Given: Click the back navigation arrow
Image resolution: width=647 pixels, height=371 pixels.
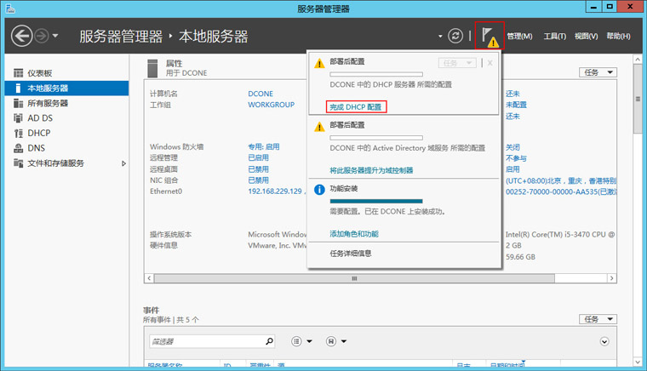Looking at the screenshot, I should (x=22, y=36).
